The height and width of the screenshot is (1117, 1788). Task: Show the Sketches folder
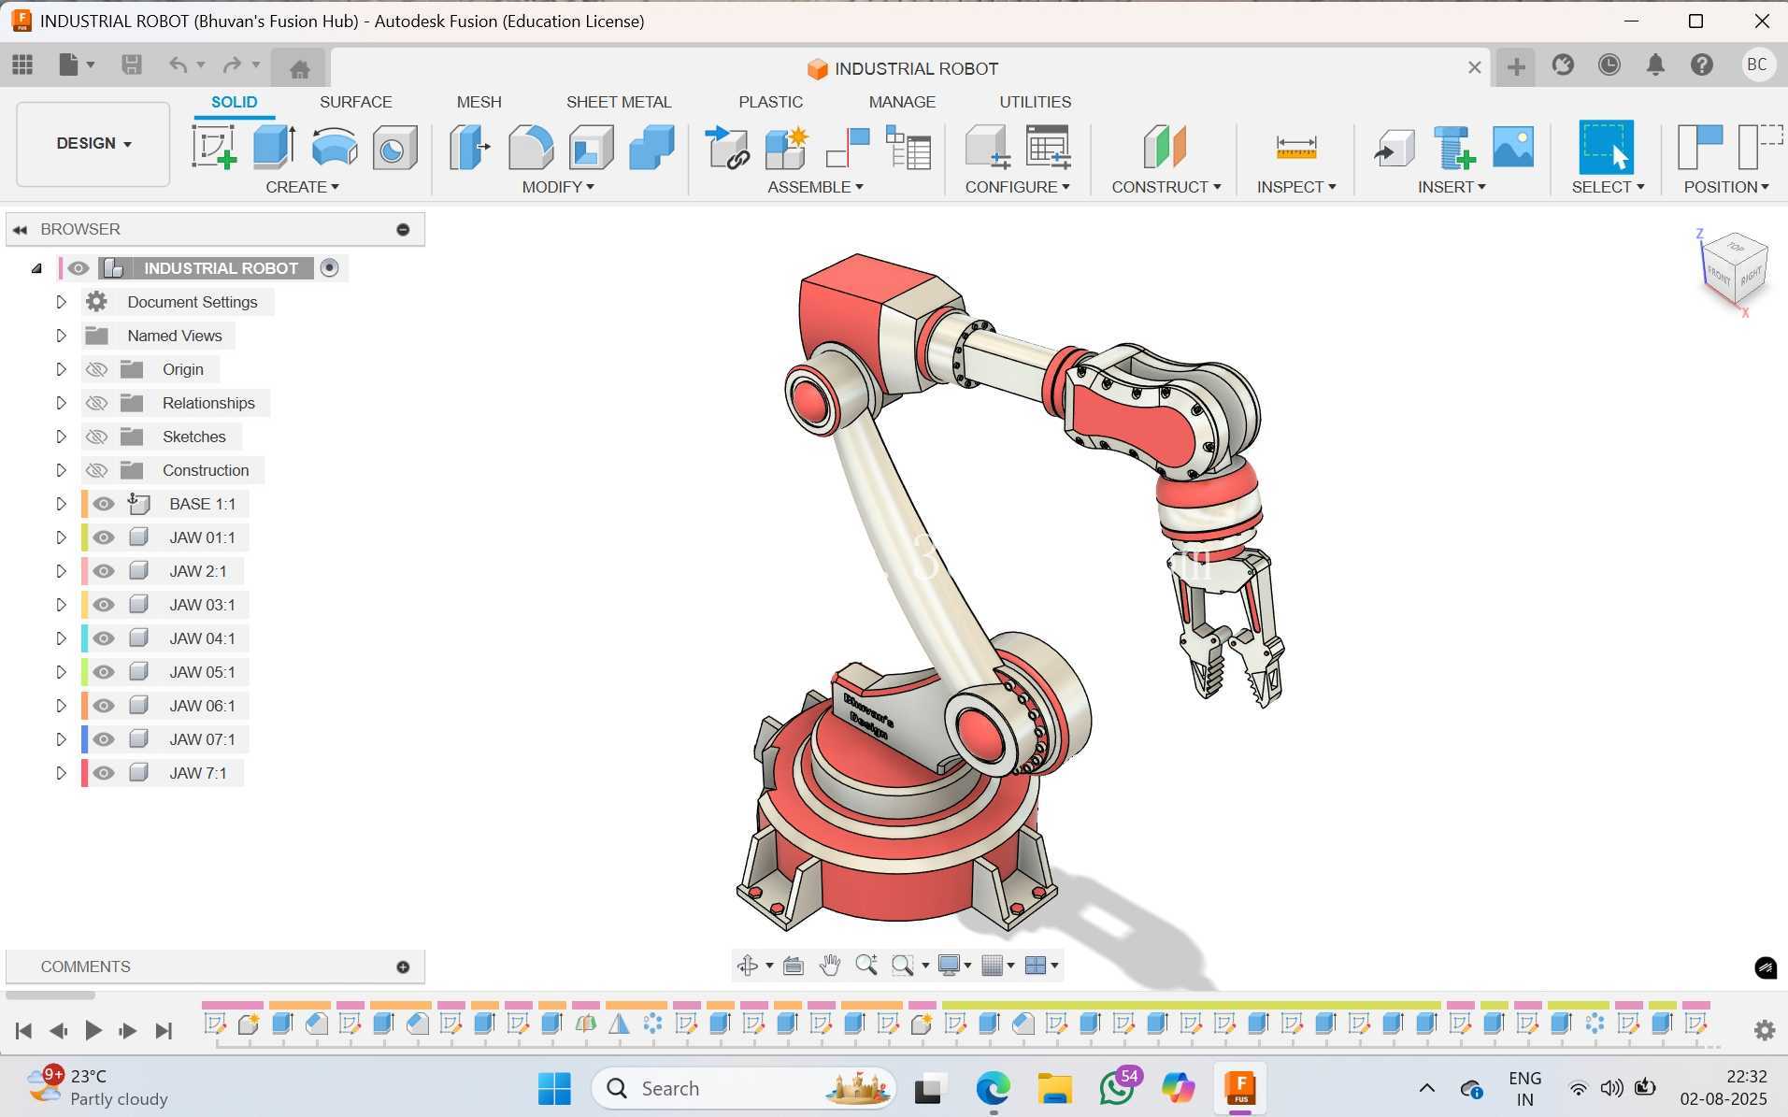tap(96, 437)
